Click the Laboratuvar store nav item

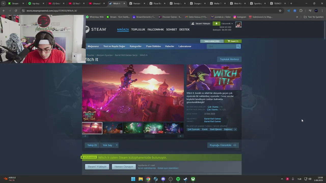pos(185,46)
